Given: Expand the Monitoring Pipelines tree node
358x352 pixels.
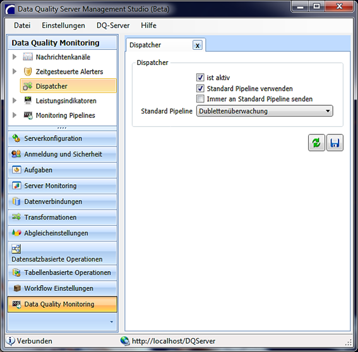Looking at the screenshot, I should 15,115.
